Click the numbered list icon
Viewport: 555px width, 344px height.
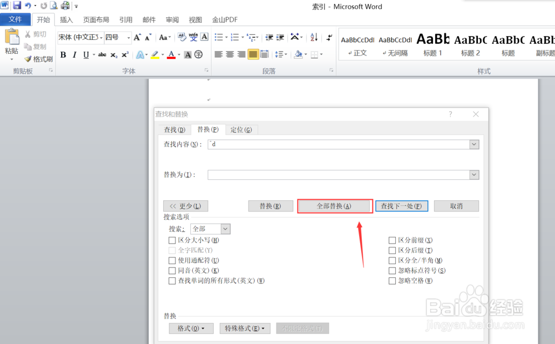click(234, 37)
